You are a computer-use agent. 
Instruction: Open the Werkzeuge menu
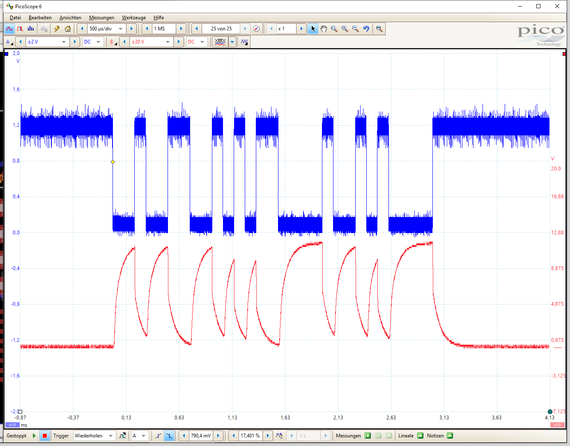coord(134,18)
